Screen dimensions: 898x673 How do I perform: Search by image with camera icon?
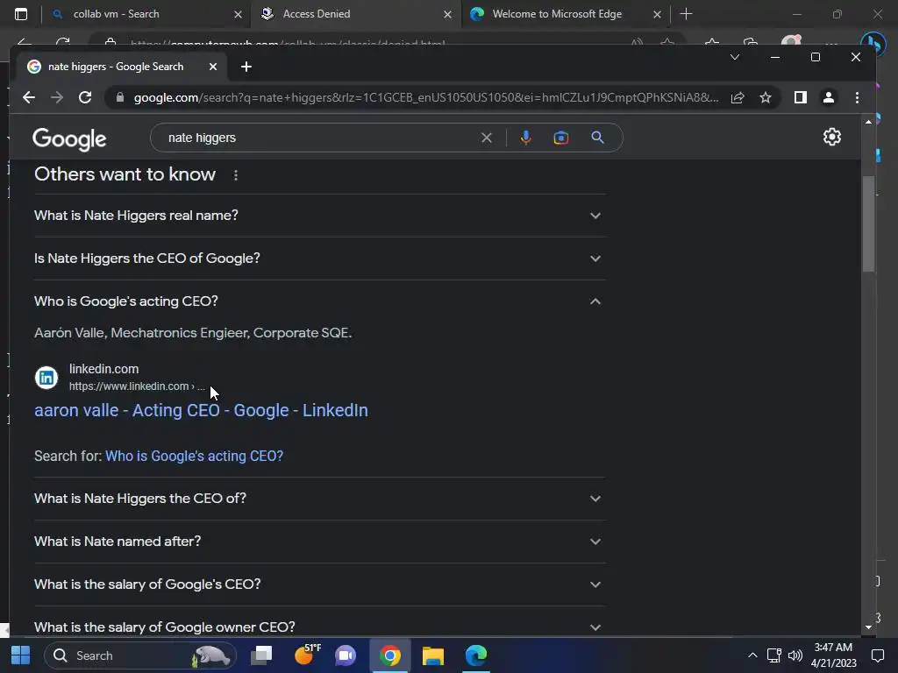tap(561, 138)
